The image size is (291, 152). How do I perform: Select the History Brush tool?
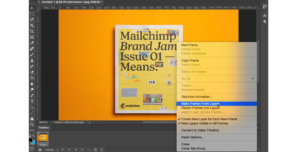click(x=32, y=66)
